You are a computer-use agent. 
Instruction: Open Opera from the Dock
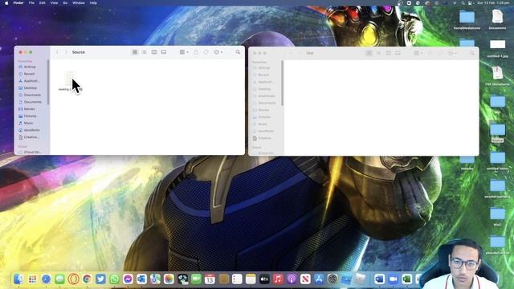(73, 279)
